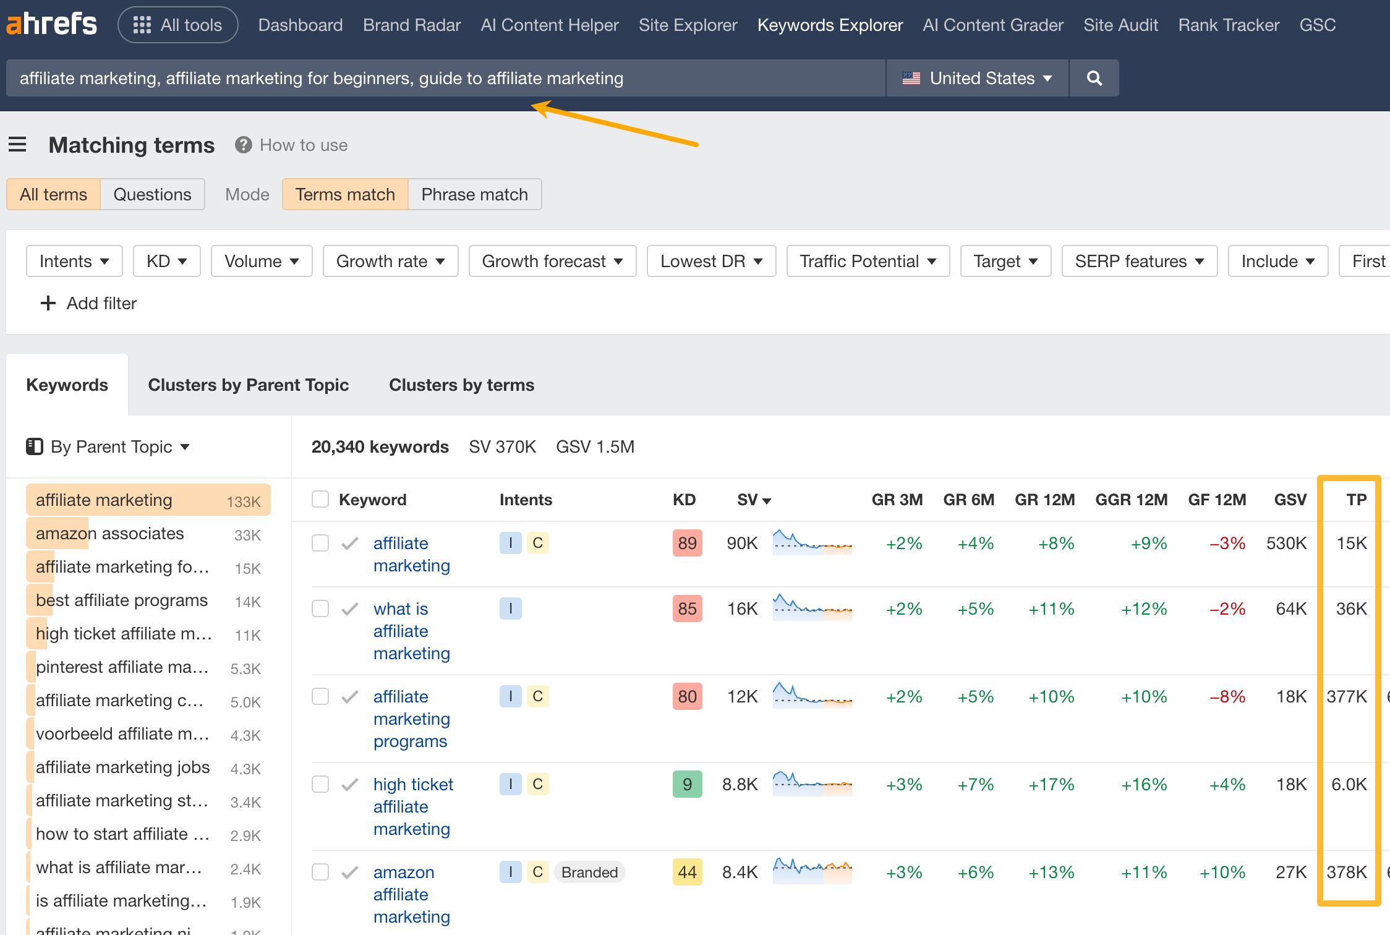Click the ahrefs logo
Image resolution: width=1390 pixels, height=935 pixels.
coord(52,23)
